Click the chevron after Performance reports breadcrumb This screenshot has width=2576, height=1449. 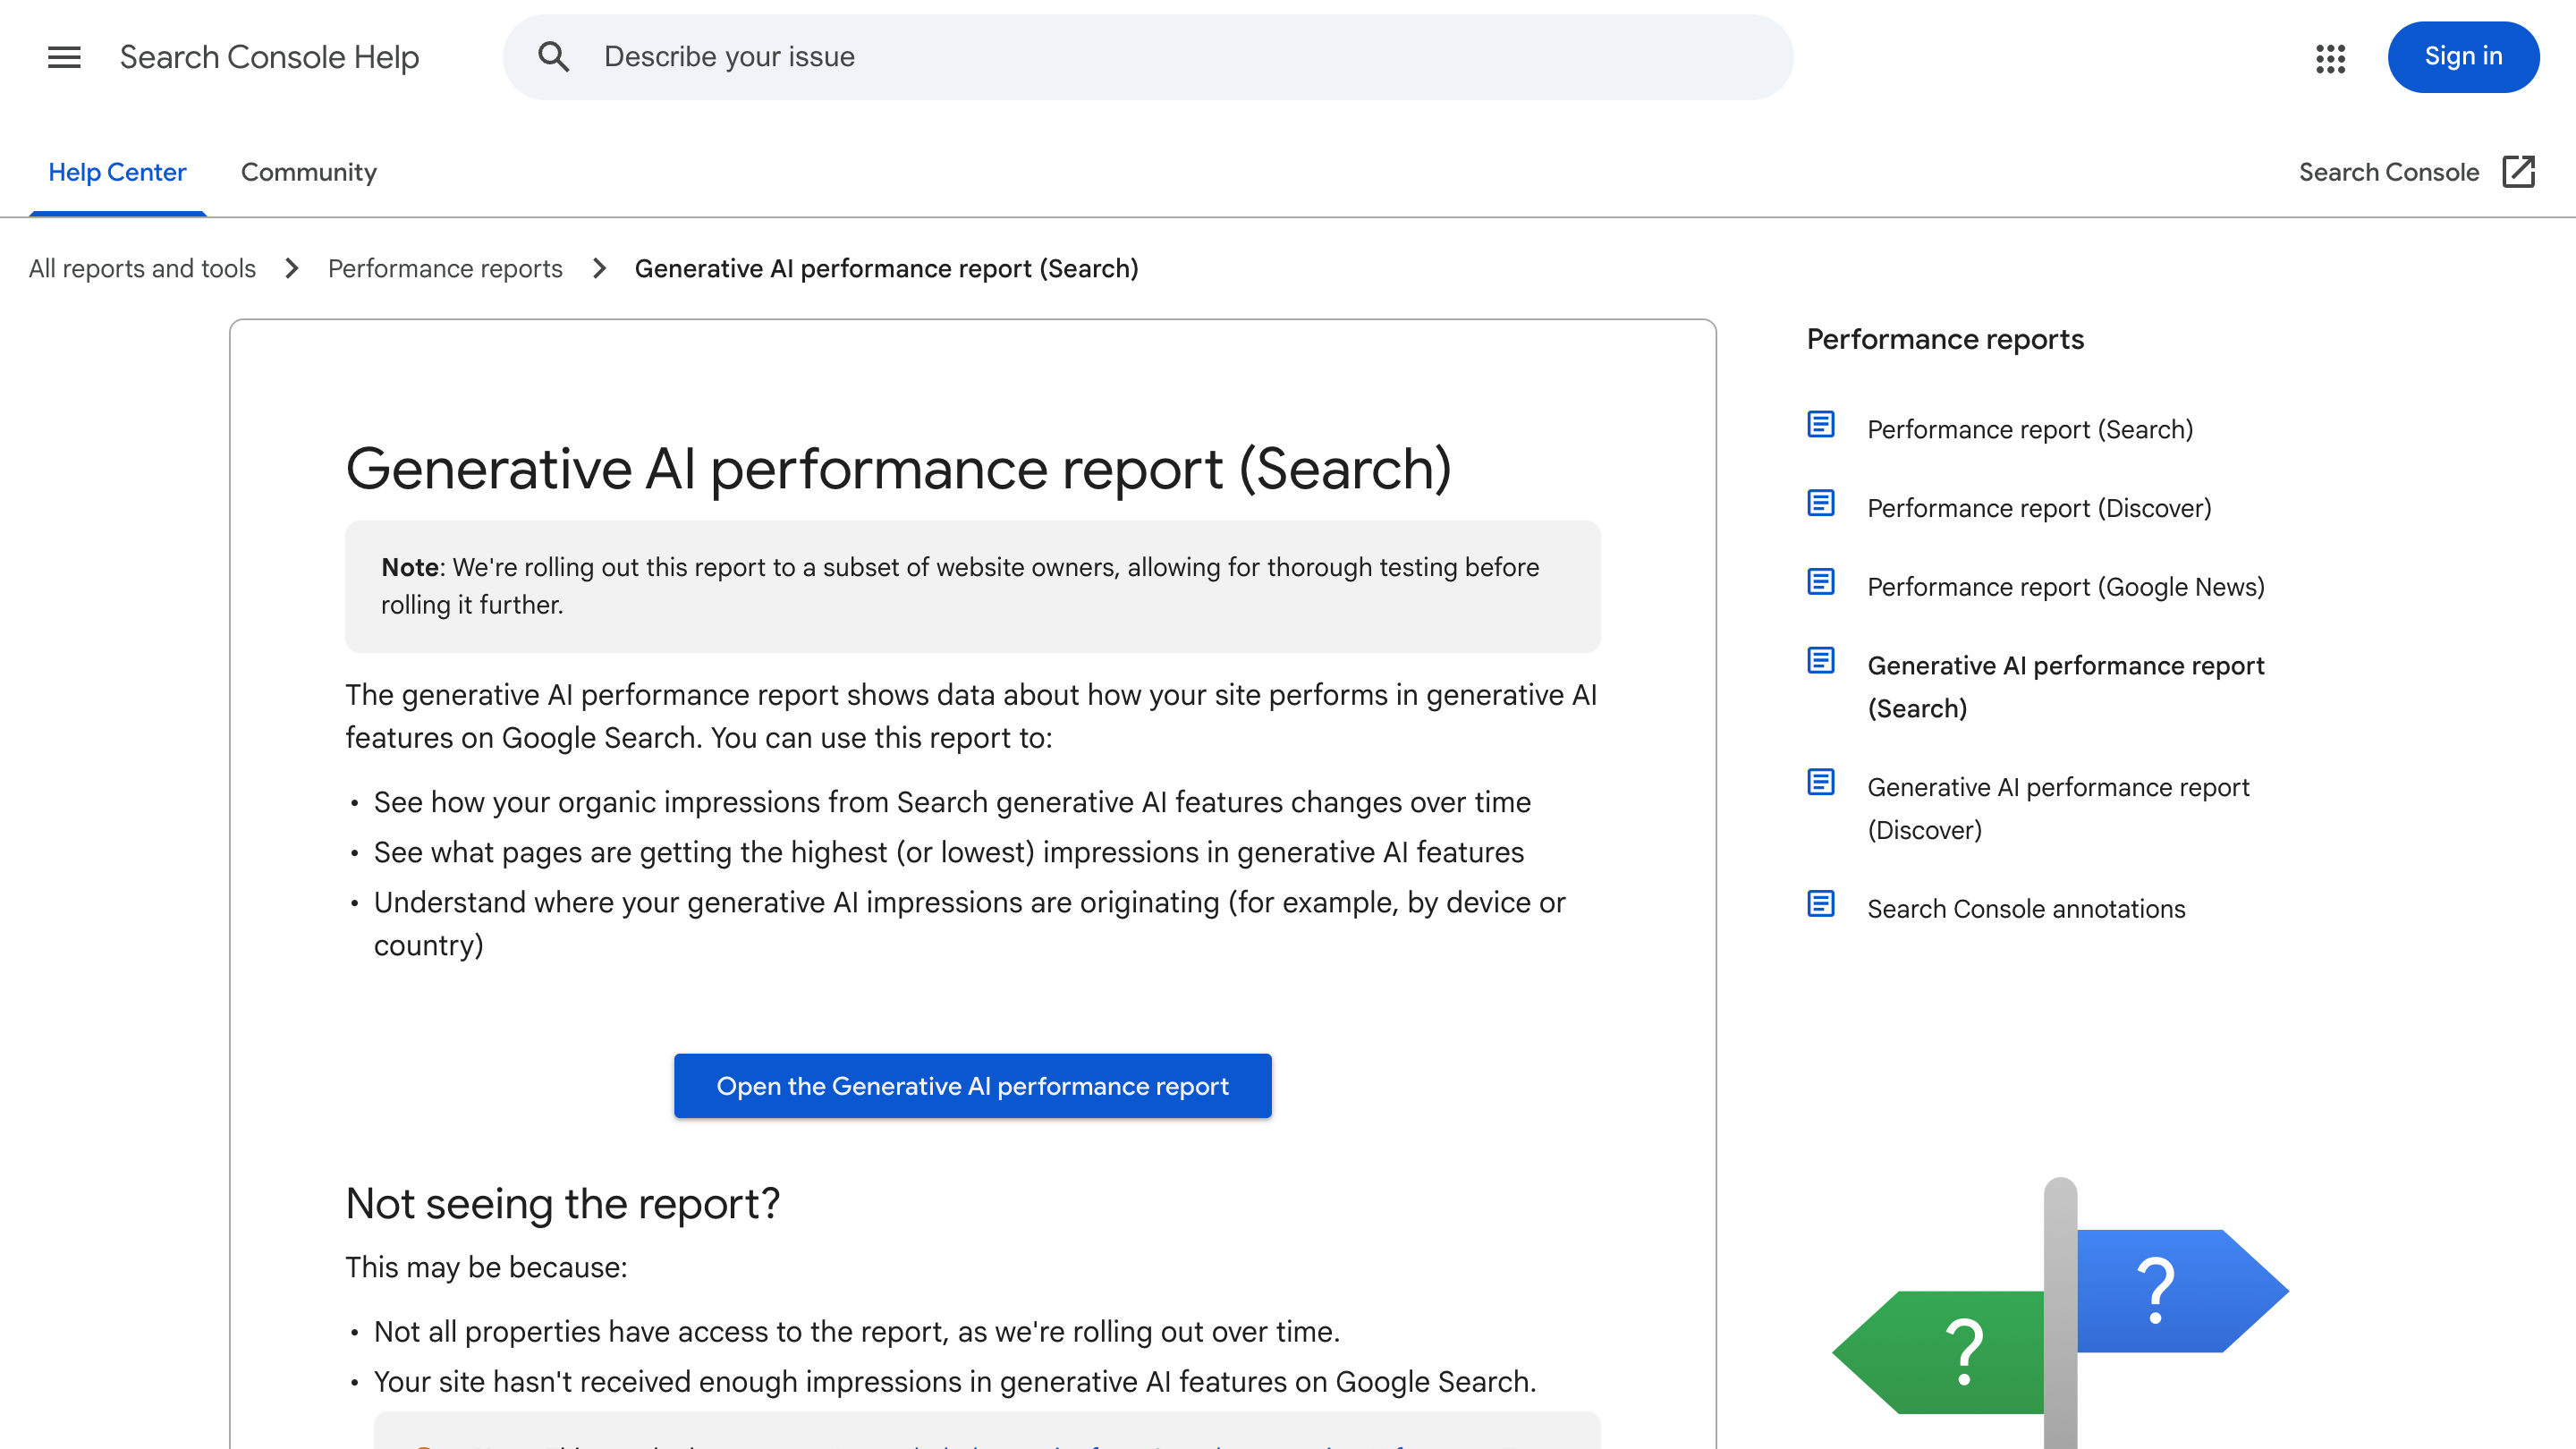click(599, 269)
